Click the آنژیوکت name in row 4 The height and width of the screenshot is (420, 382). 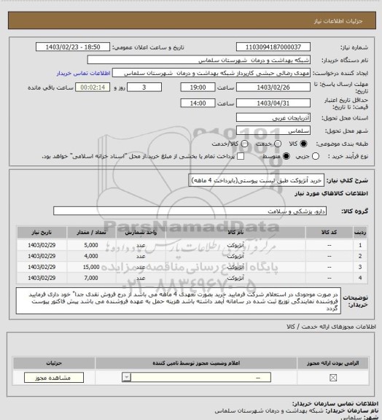pos(235,279)
